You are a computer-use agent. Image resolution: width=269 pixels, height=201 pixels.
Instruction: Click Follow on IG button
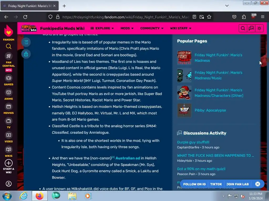[x=194, y=184]
